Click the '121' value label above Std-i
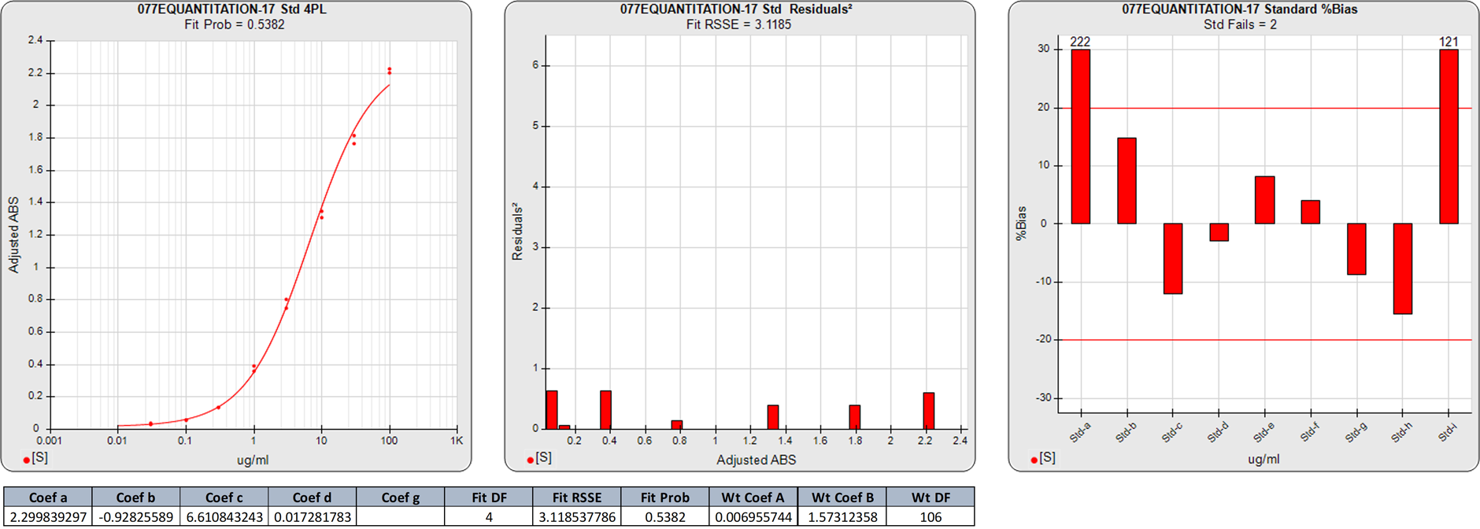 (1449, 42)
